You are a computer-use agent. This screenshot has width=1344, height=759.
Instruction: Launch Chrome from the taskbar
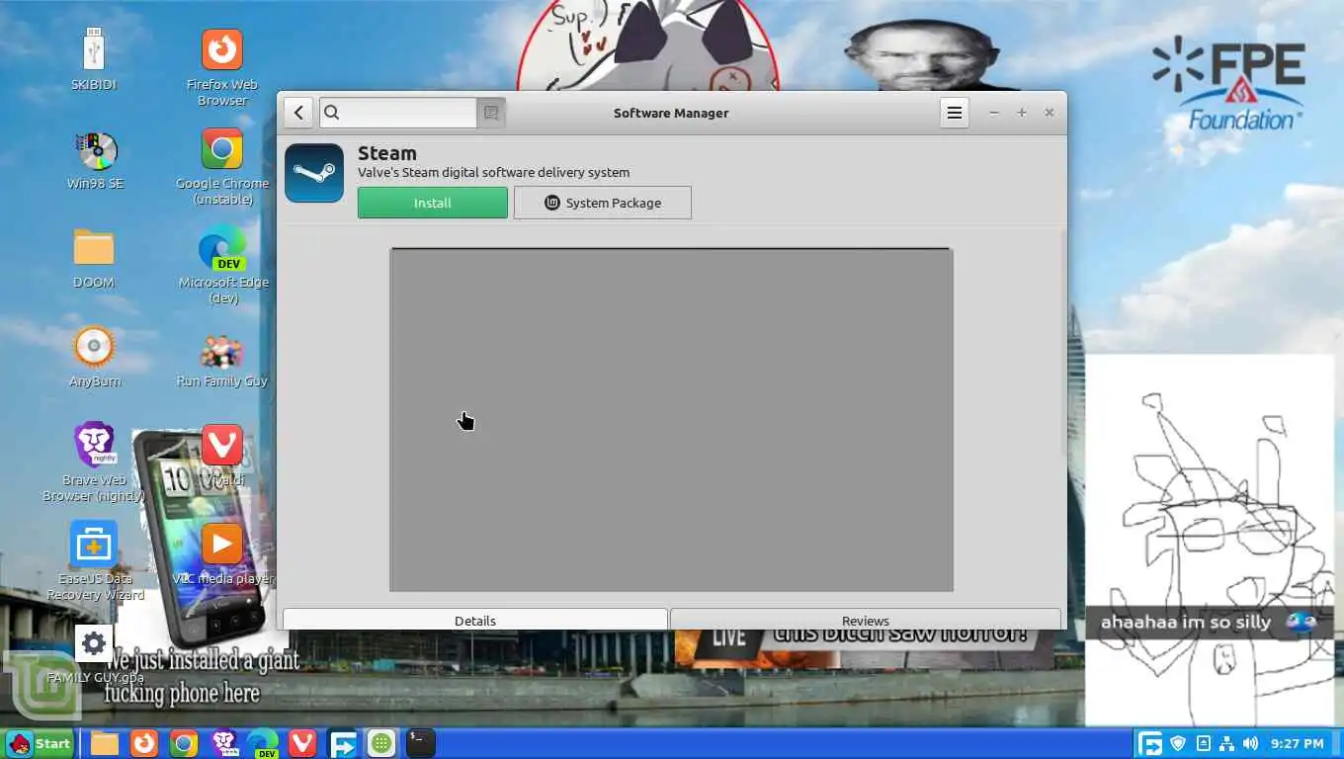coord(184,743)
